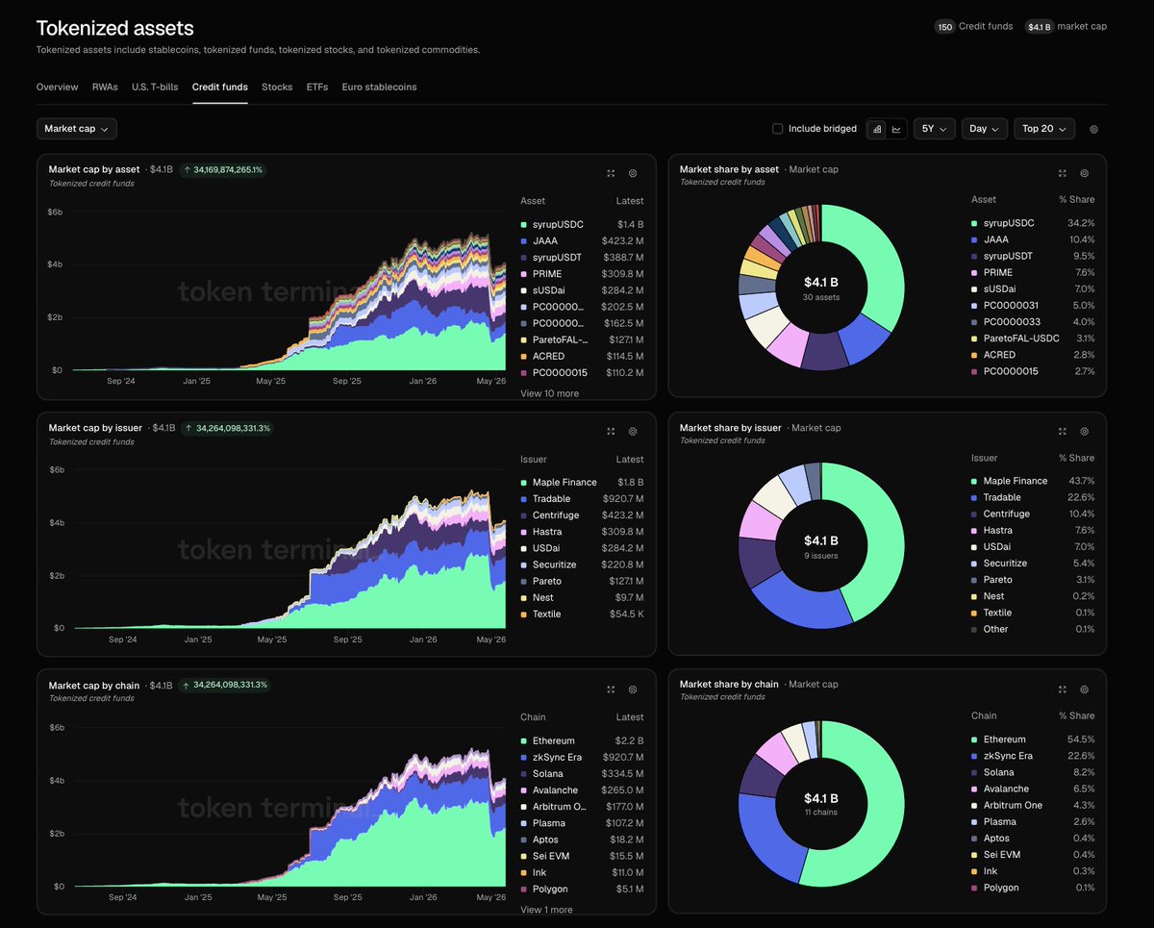Go to the ETFs tab
The image size is (1154, 928).
[317, 88]
